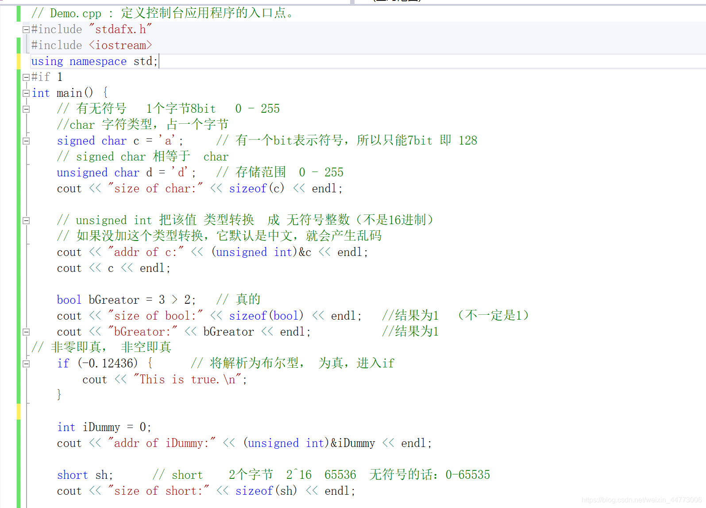Click the 'd' character literal
The image size is (706, 508).
point(181,172)
